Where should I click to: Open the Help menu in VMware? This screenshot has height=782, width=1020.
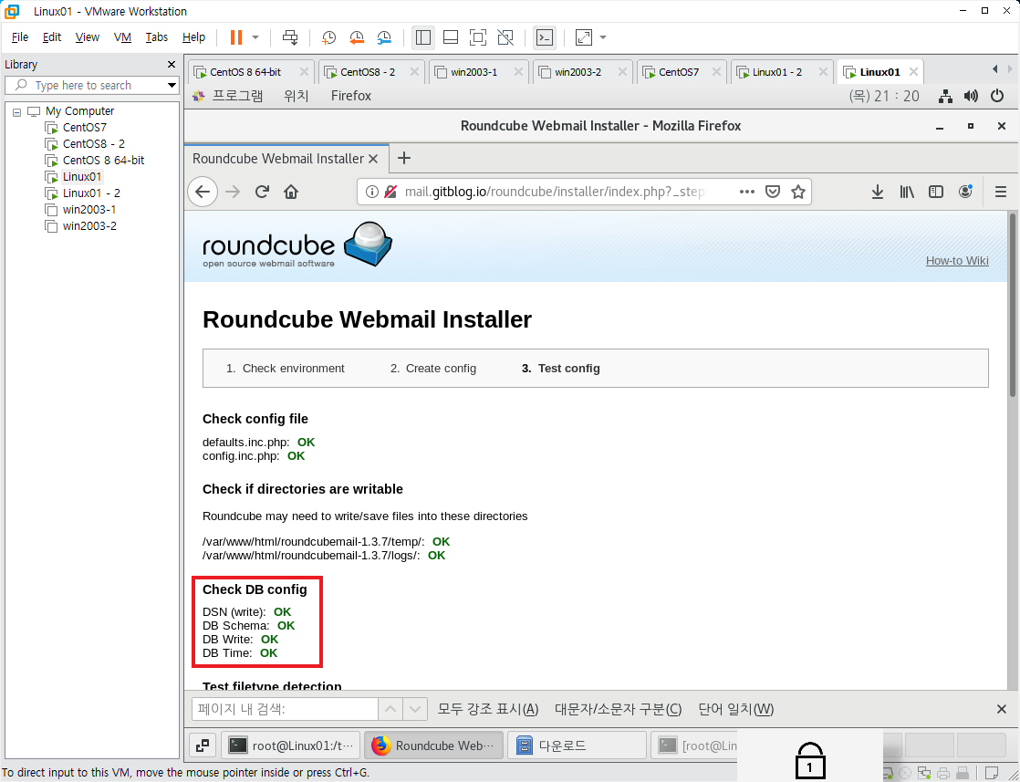(x=193, y=37)
